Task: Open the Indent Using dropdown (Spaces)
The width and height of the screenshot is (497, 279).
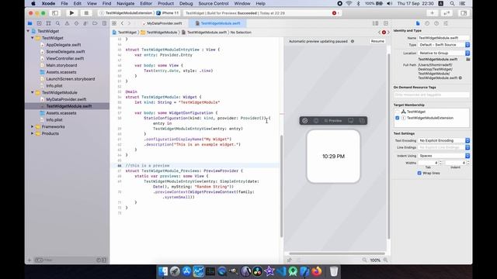Action: click(443, 156)
